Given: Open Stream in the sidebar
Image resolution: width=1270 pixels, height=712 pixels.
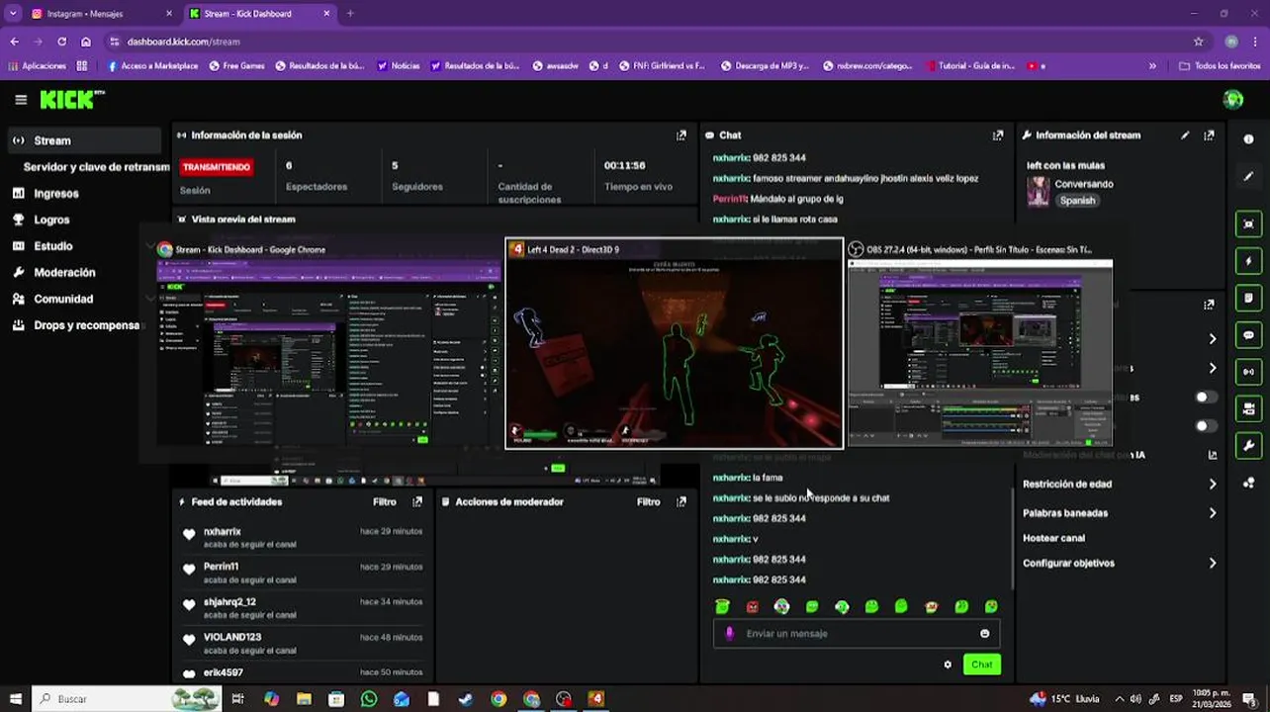Looking at the screenshot, I should 84,140.
